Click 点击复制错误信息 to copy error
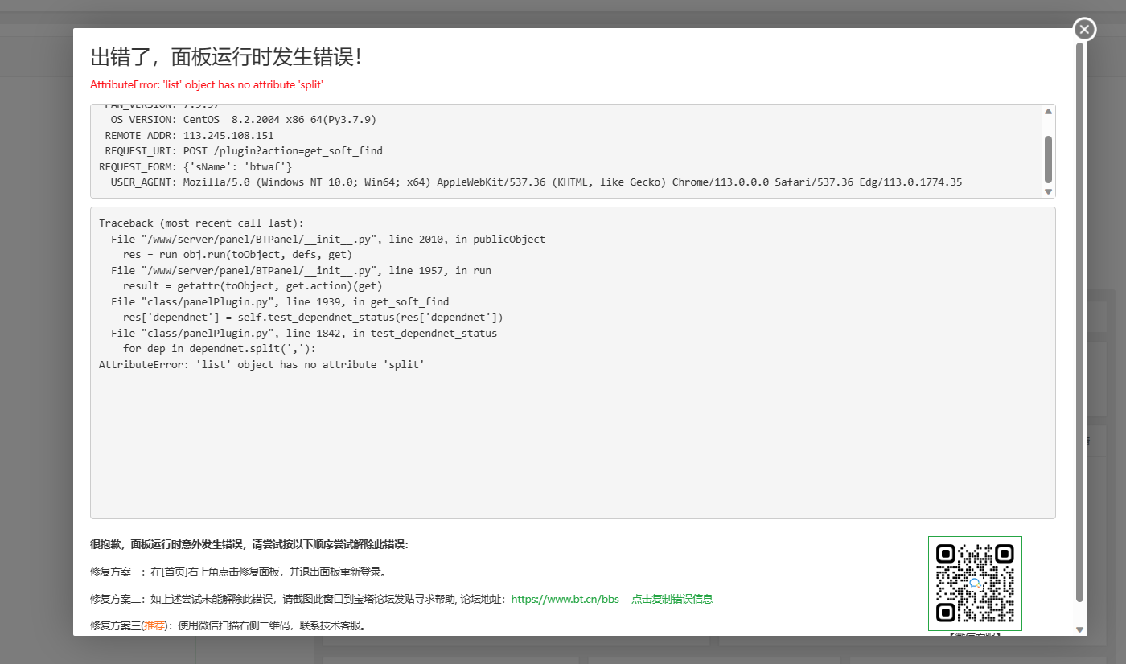1126x664 pixels. [672, 599]
